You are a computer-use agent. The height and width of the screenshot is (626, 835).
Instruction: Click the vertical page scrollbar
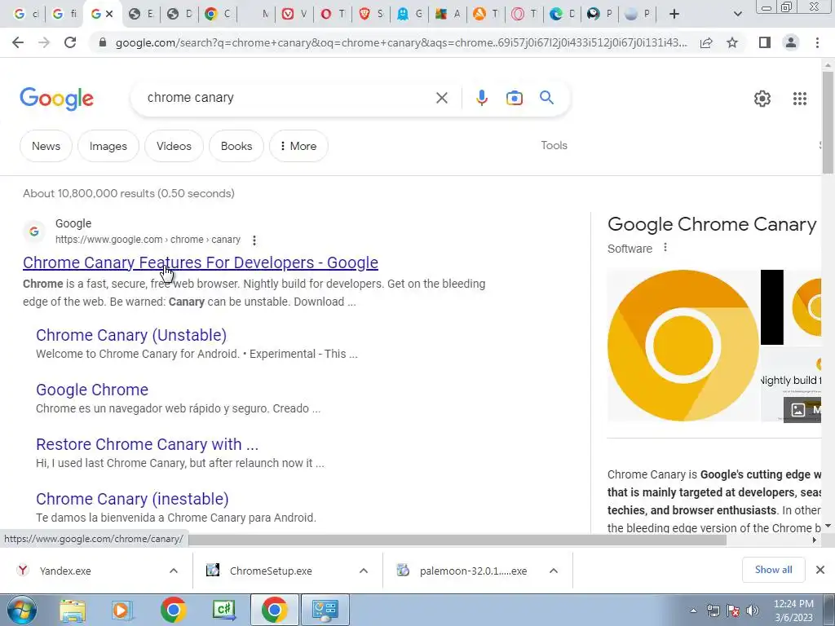pos(828,122)
